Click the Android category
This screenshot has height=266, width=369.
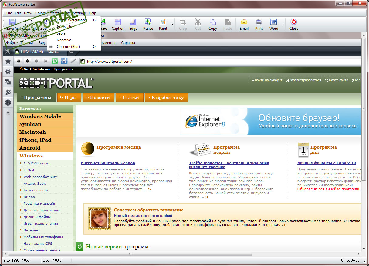click(x=45, y=148)
